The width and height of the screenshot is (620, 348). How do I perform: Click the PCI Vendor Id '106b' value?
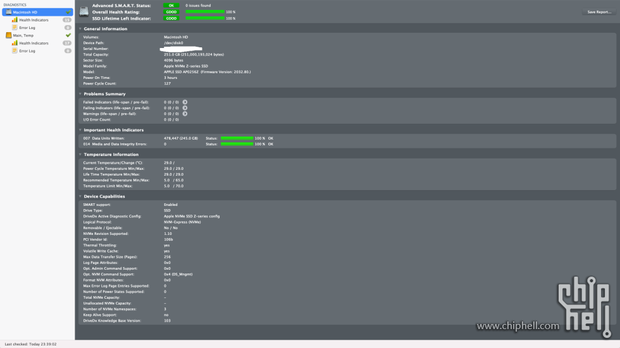point(168,239)
